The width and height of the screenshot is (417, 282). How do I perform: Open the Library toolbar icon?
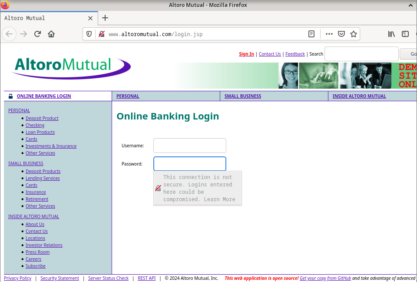point(391,34)
